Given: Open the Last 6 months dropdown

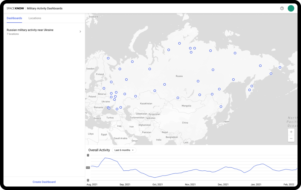Looking at the screenshot, I should [x=124, y=150].
